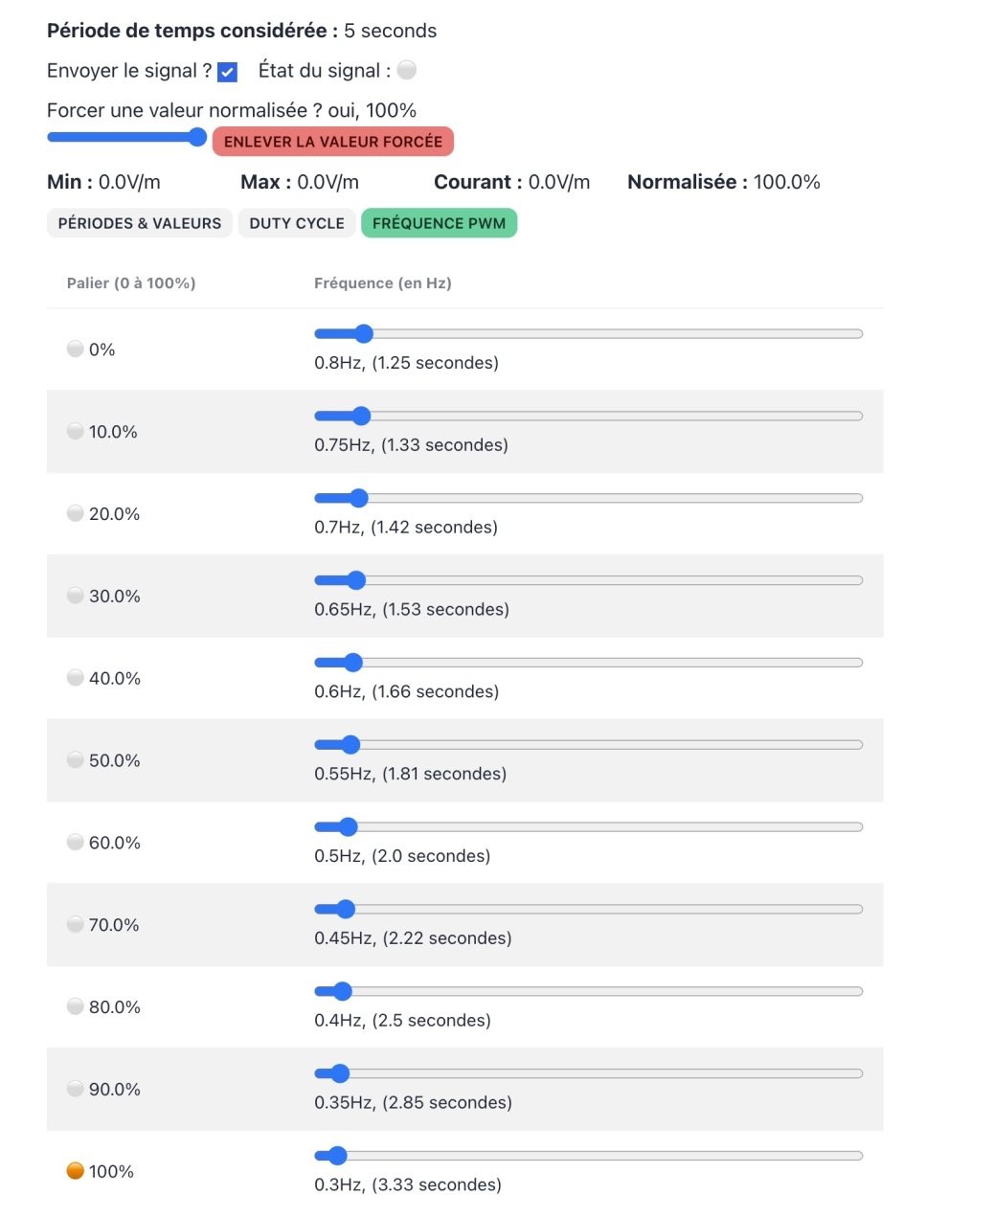Viewport: 994px width, 1218px height.
Task: Select the 50.0% palier indicator
Action: pos(75,759)
